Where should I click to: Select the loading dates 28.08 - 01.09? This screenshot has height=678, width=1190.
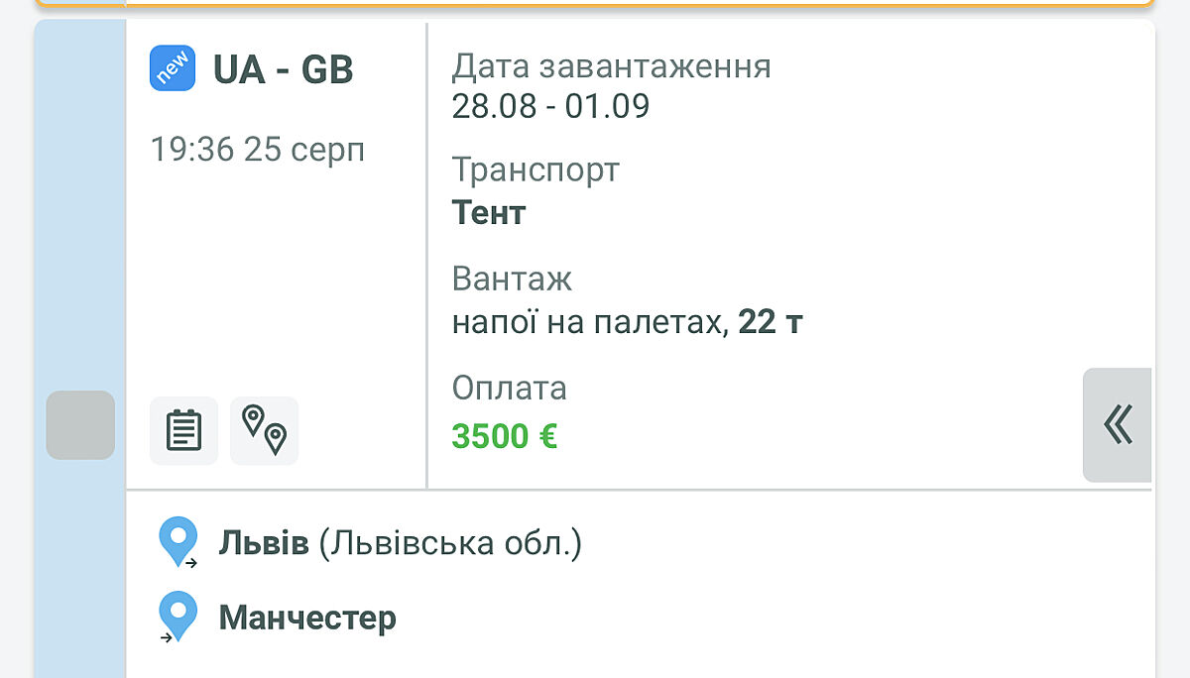tap(550, 105)
